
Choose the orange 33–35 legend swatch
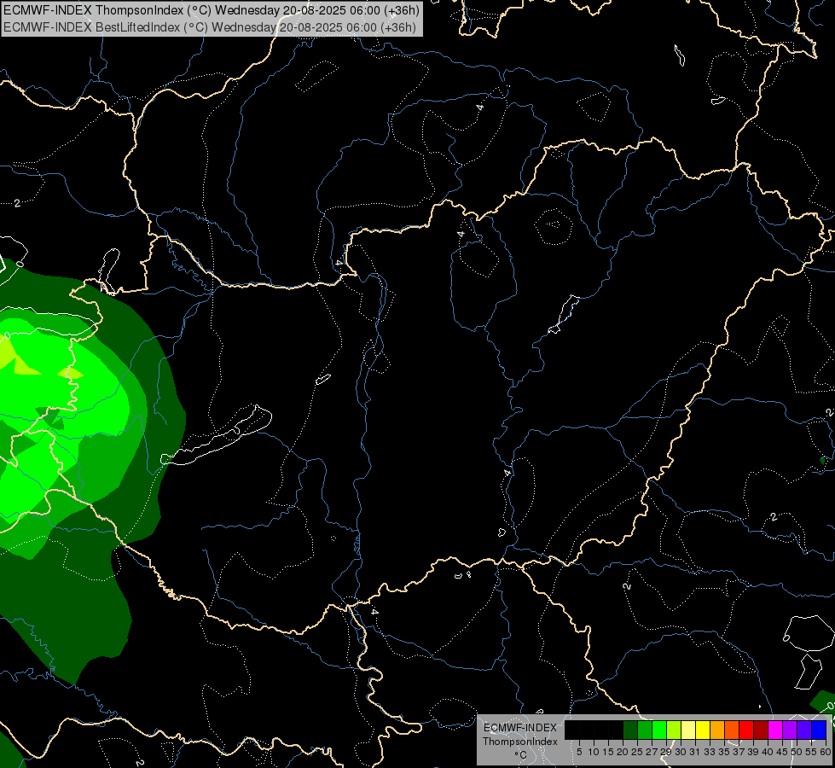717,730
